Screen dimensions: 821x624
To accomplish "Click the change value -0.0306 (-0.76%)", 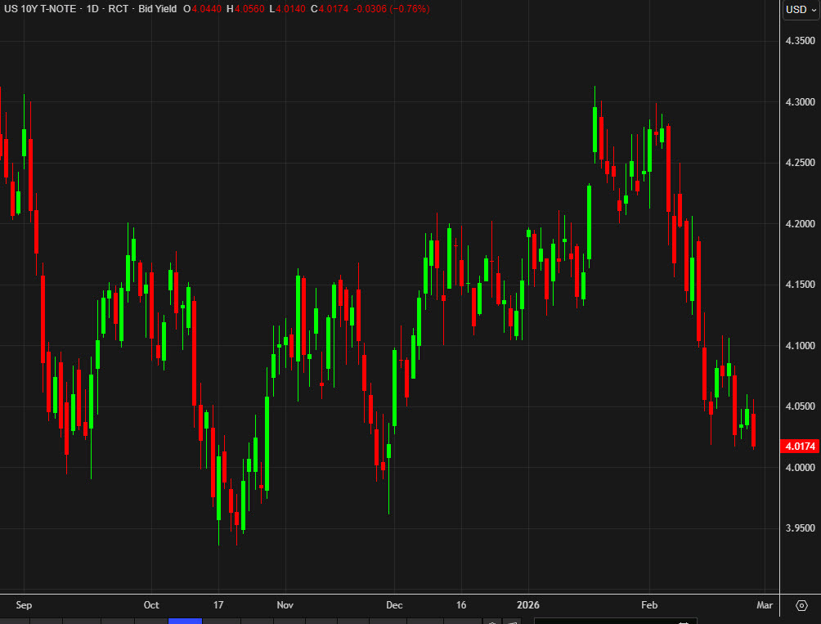I will (x=393, y=10).
